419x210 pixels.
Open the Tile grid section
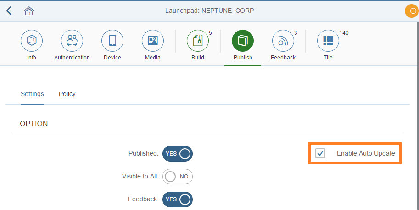click(x=328, y=41)
